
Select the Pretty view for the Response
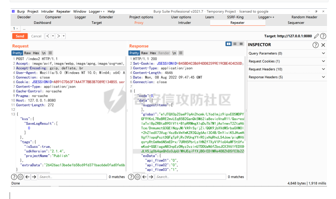coord(134,53)
